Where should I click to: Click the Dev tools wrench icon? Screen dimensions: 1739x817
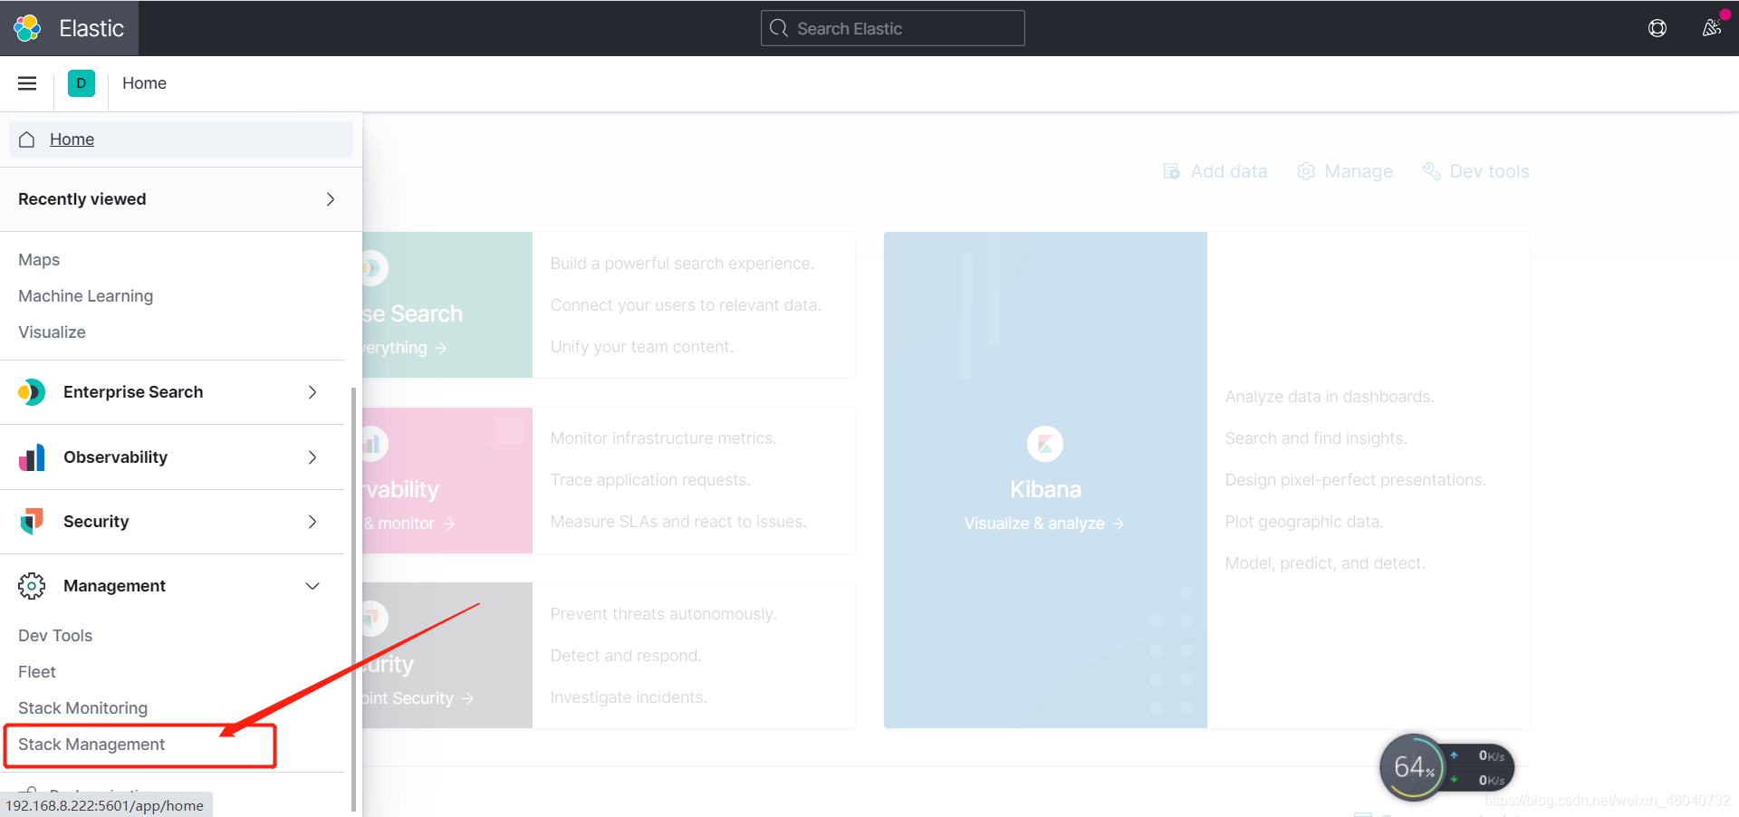tap(1431, 171)
